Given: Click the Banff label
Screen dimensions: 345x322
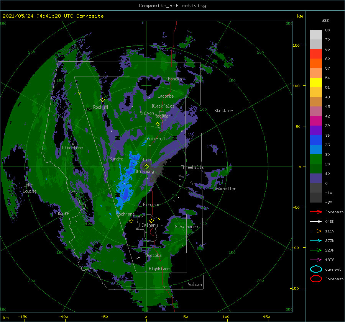Looking at the screenshot, I should (63, 214).
